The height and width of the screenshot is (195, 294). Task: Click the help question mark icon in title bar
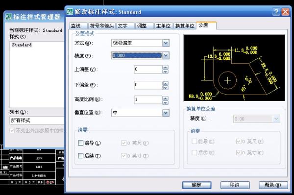click(276, 12)
